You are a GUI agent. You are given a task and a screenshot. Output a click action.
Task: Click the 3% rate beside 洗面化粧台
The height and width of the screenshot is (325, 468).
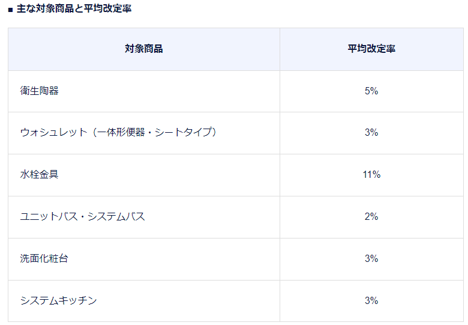pos(371,258)
